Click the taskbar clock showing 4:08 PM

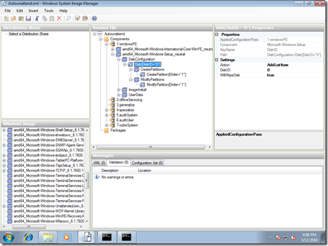(x=309, y=238)
